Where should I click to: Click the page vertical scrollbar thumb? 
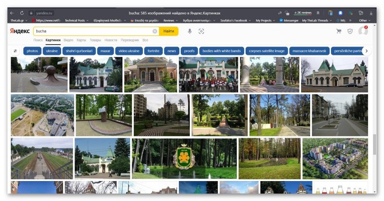[375, 145]
